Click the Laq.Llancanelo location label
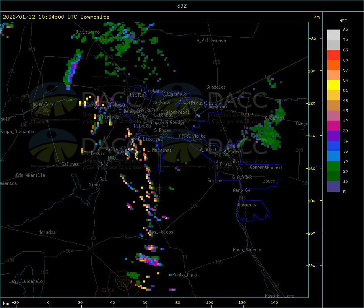Image resolution: width=364 pixels, height=308 pixels. (x=25, y=281)
